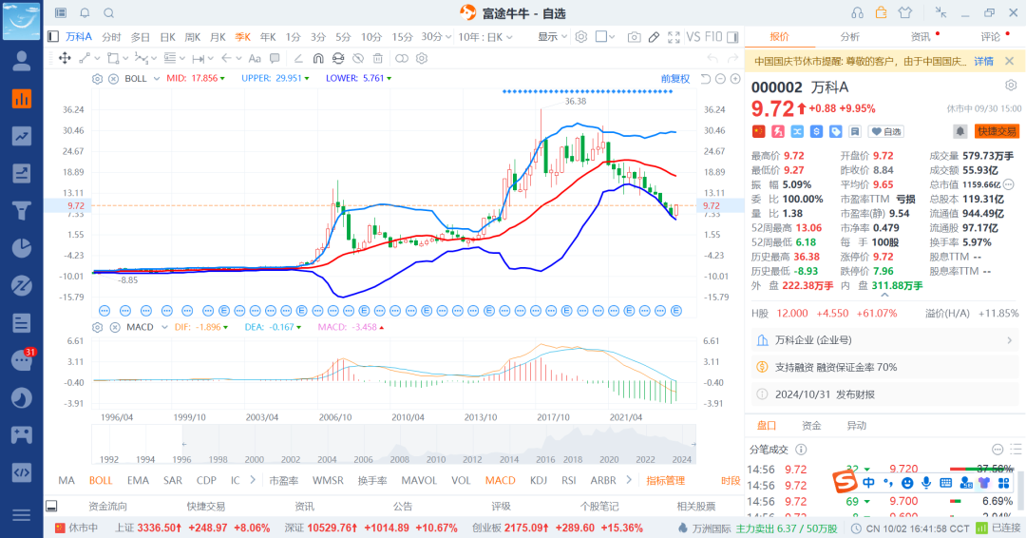Take a chart screenshot with camera icon
1026x538 pixels.
point(634,37)
